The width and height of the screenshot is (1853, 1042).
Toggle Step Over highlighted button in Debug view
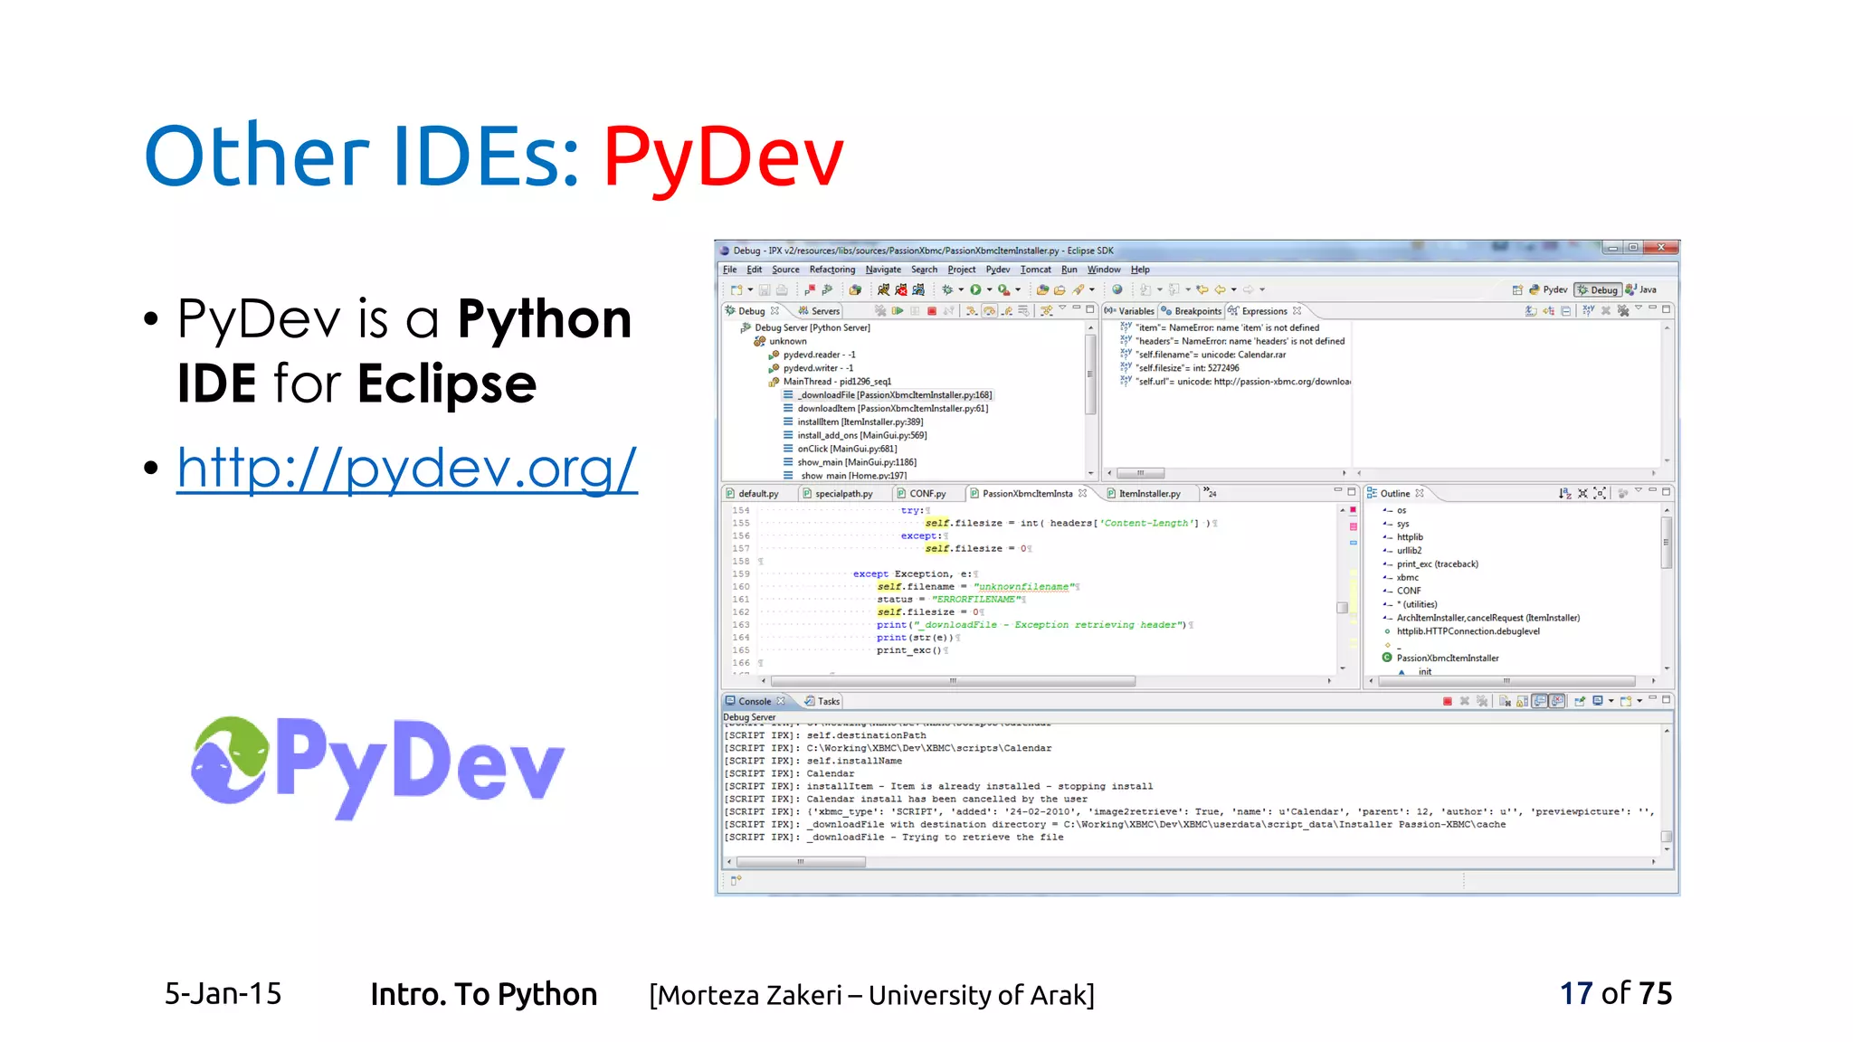pyautogui.click(x=989, y=310)
